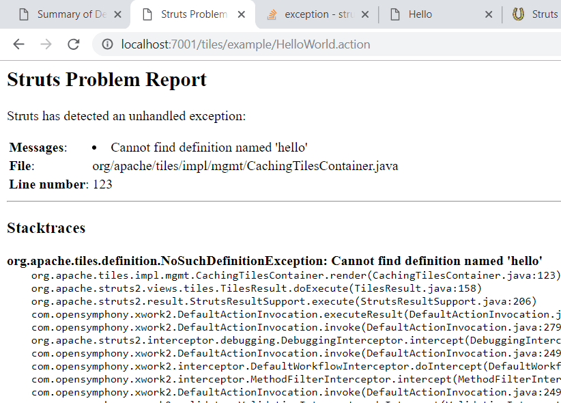Click the DebuggingInterceptor.intercept stack line

pos(296,340)
